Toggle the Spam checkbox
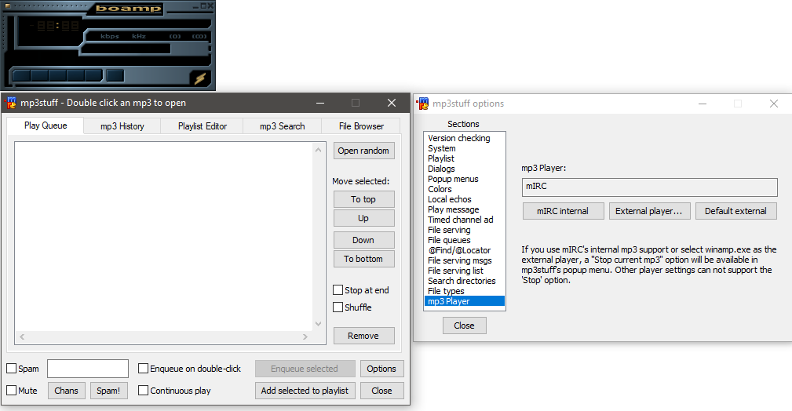 click(x=11, y=369)
